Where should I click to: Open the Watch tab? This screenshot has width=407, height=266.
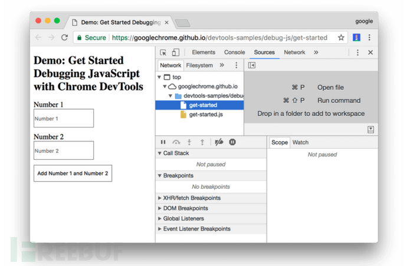pyautogui.click(x=300, y=142)
